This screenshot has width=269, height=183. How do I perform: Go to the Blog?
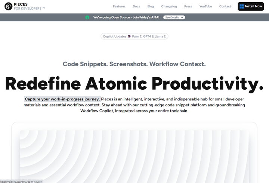(x=151, y=6)
